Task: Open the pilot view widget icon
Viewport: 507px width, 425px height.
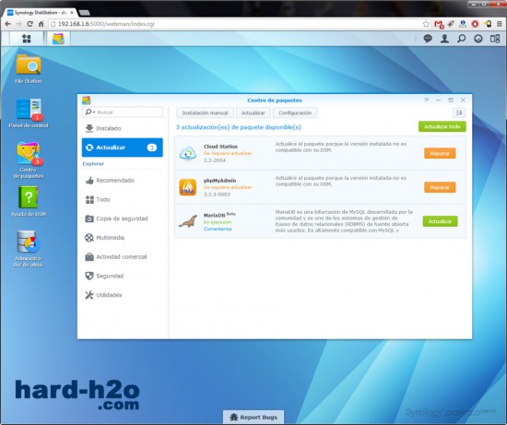Action: (x=478, y=39)
